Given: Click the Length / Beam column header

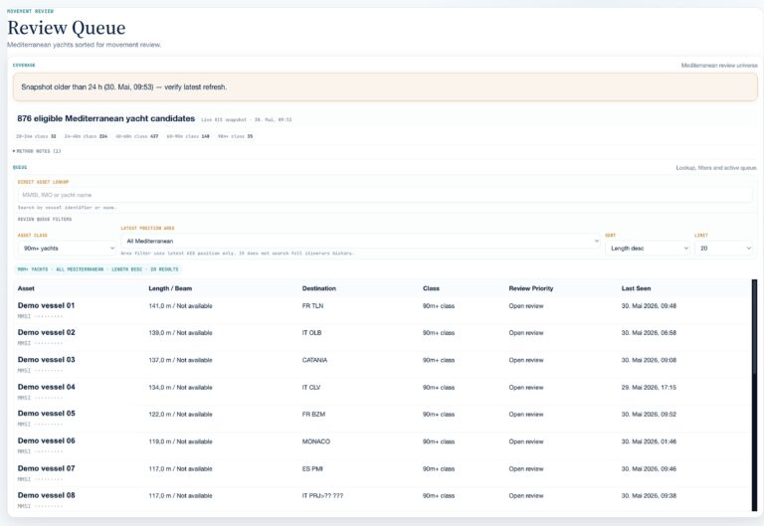Looking at the screenshot, I should (170, 288).
